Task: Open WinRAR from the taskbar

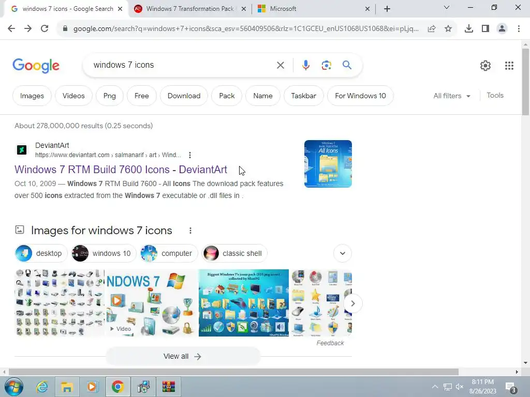Action: point(168,387)
